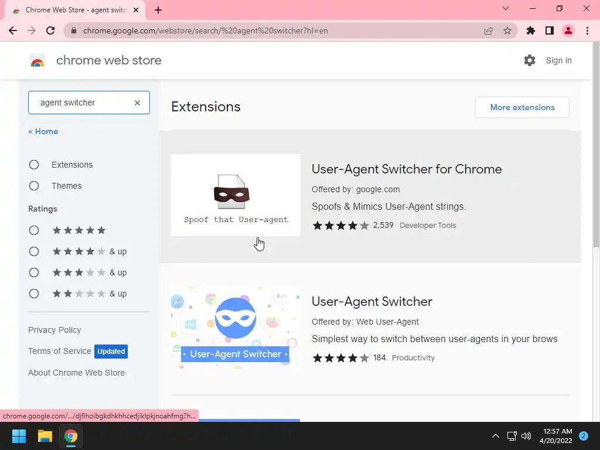
Task: Click the Productivity category label
Action: click(x=413, y=358)
